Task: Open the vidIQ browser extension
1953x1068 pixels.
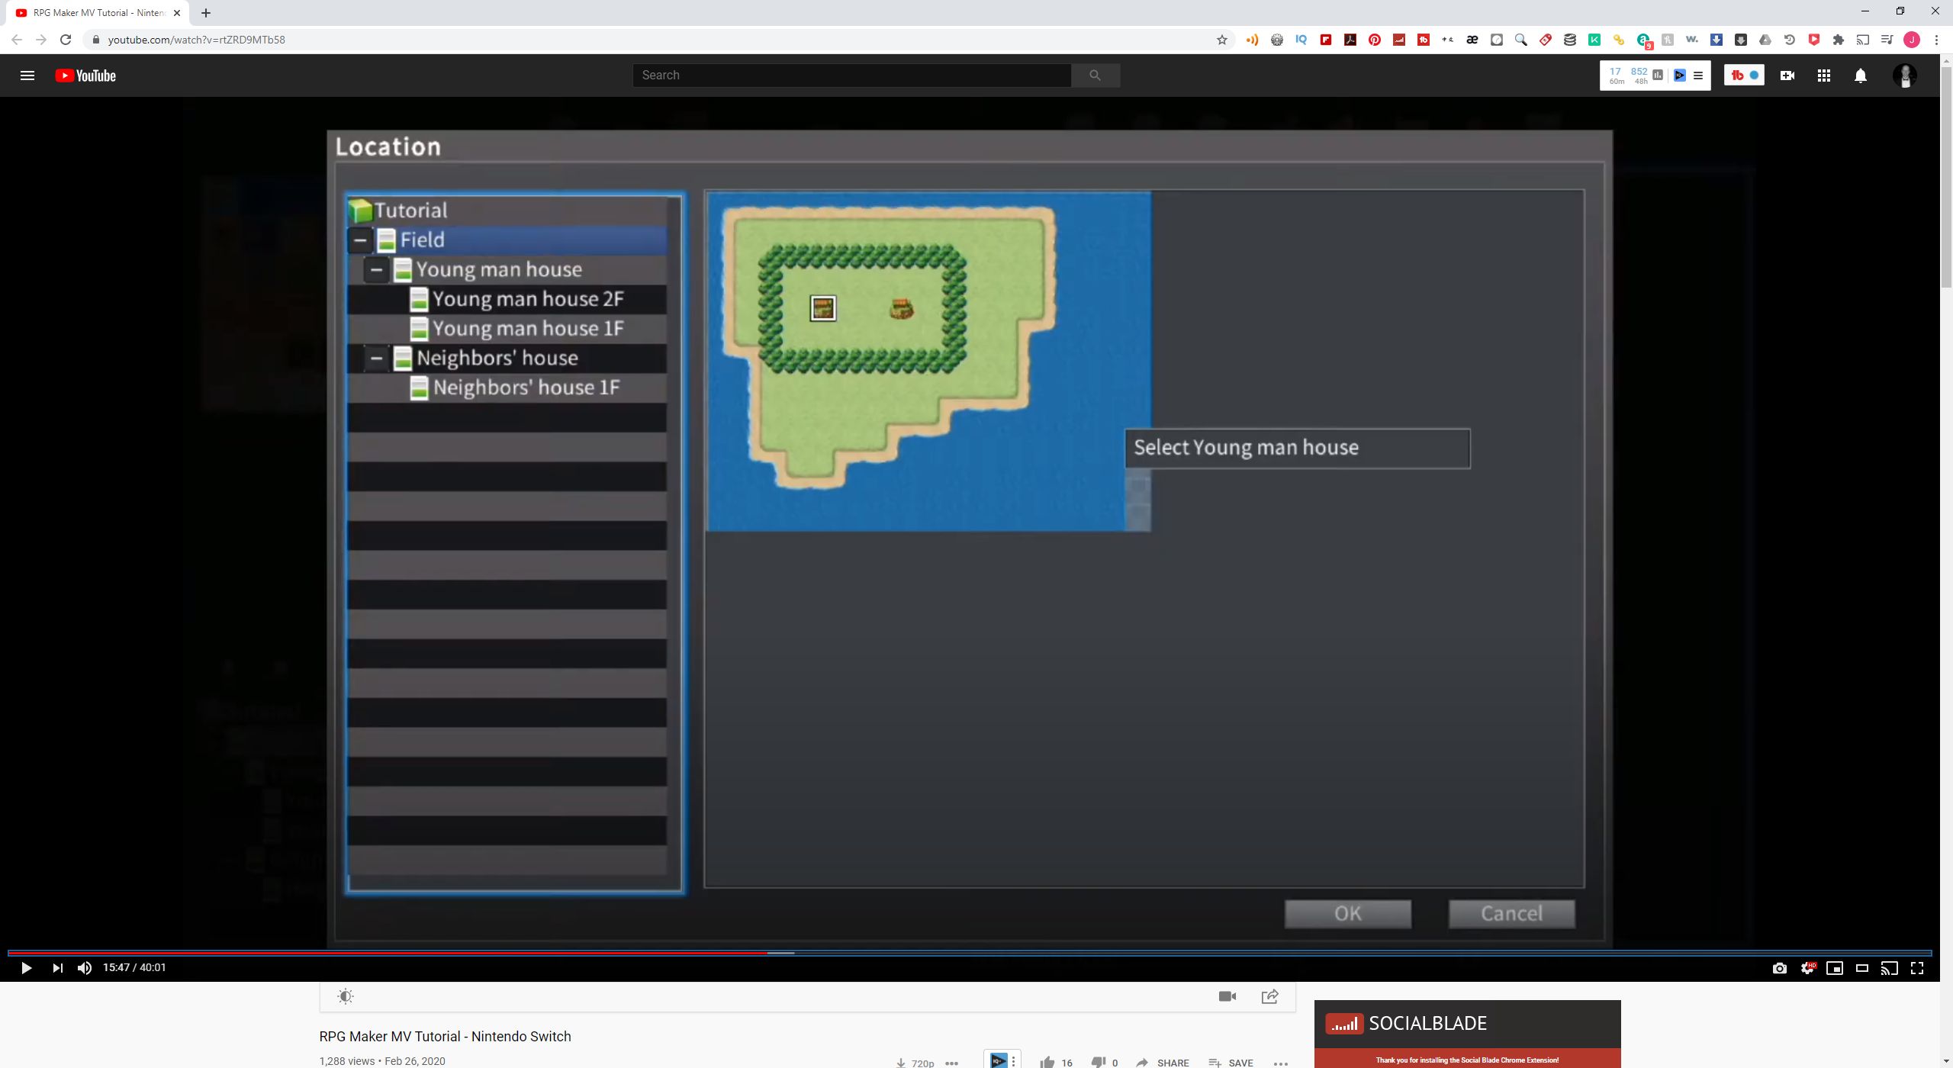Action: tap(1301, 40)
